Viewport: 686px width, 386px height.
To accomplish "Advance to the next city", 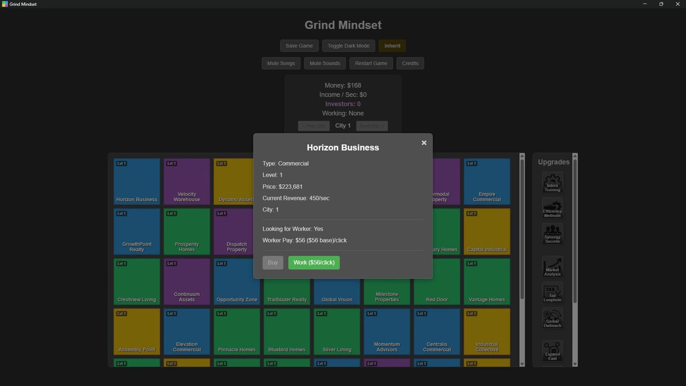I will (x=372, y=126).
